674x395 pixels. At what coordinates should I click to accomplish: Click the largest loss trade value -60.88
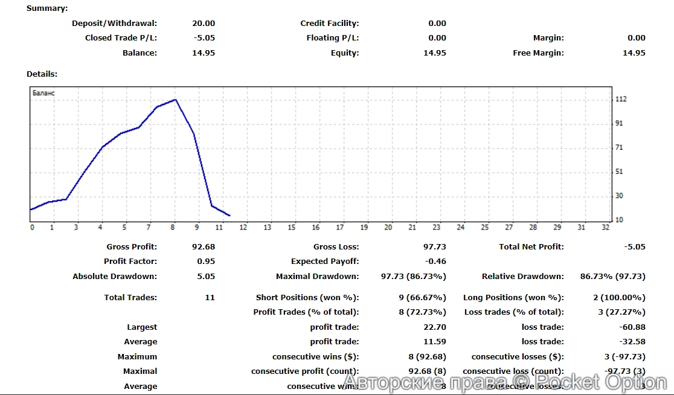pyautogui.click(x=632, y=327)
